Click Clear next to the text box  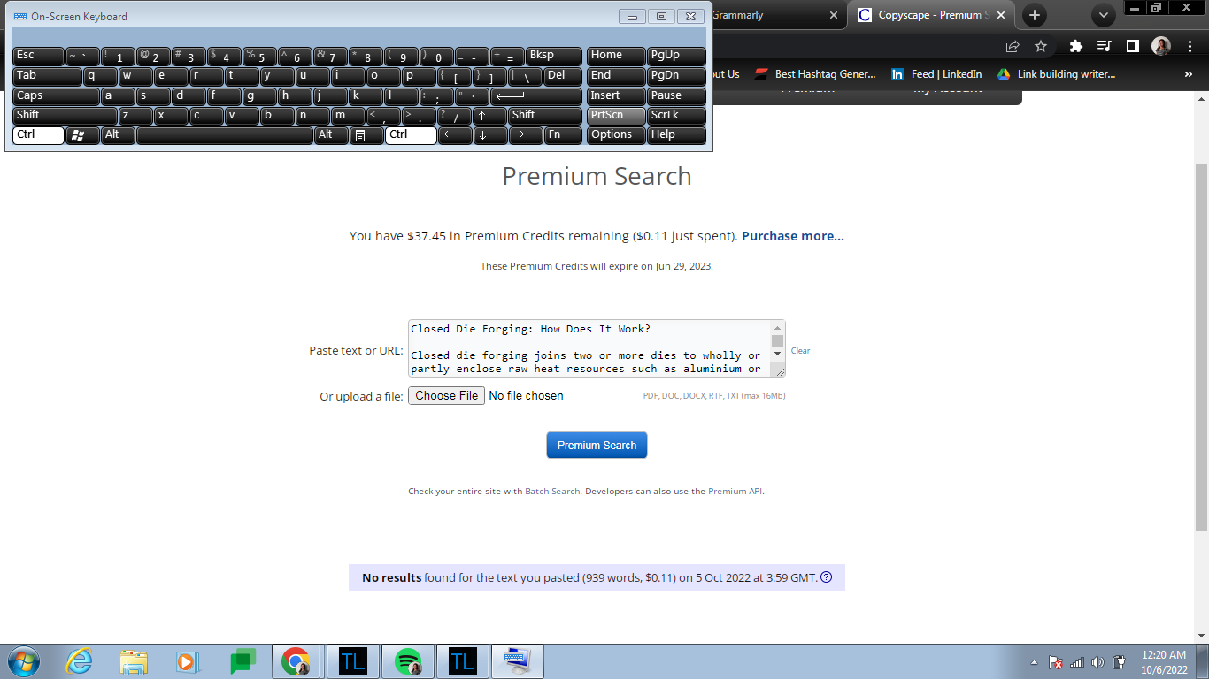click(x=800, y=351)
